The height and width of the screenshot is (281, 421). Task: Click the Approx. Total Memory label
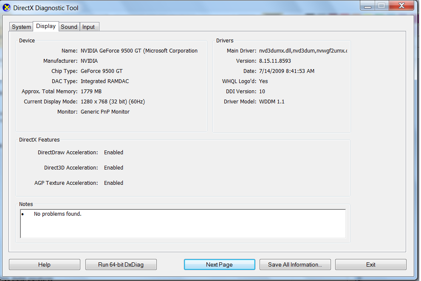49,92
